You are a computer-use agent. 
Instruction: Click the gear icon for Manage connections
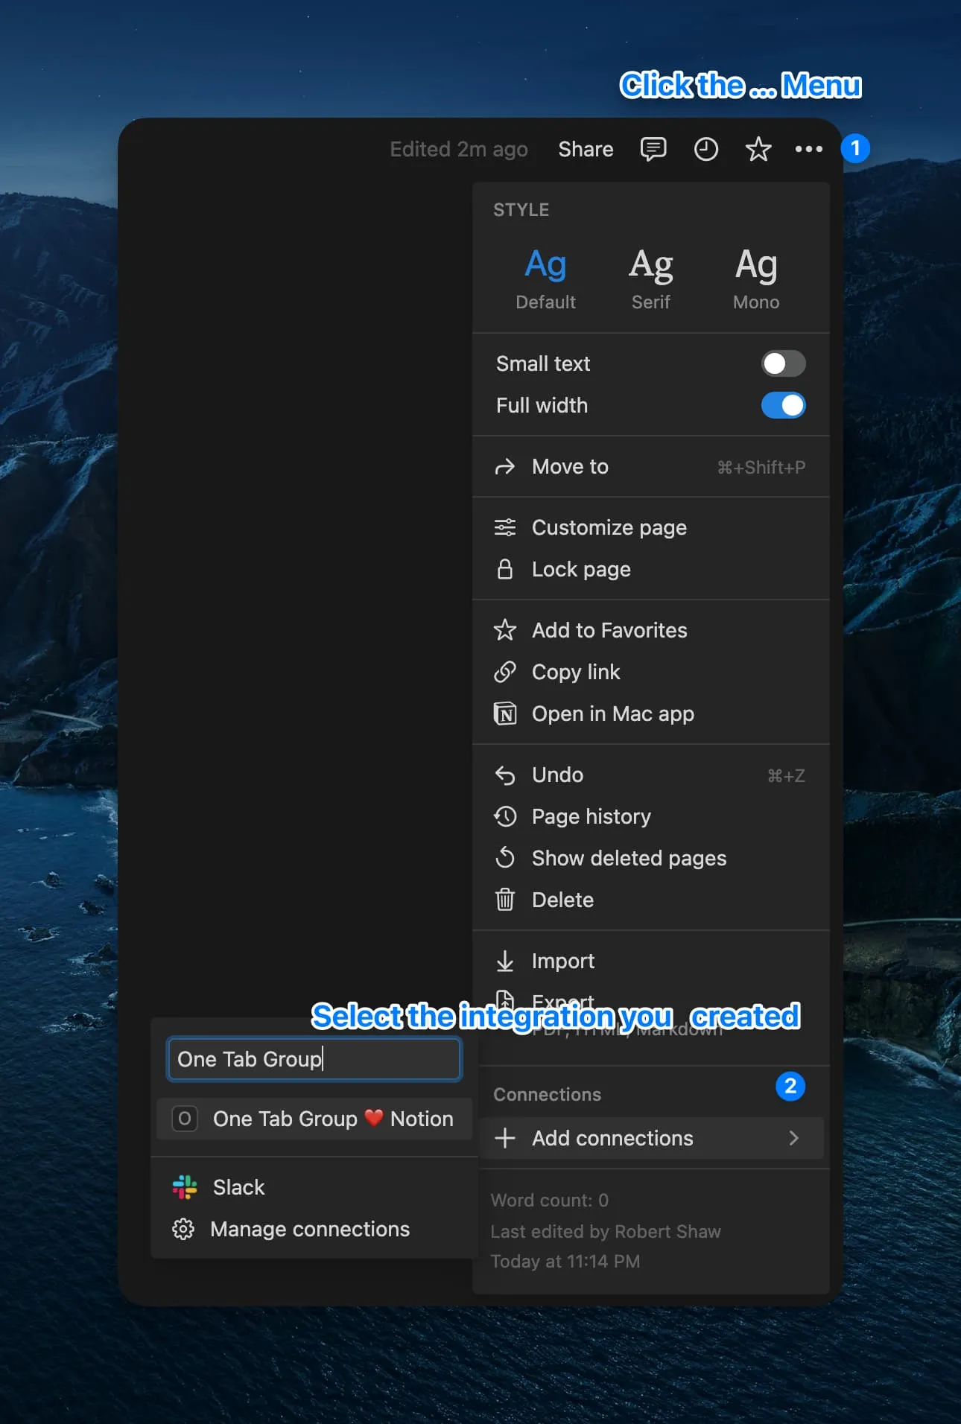[183, 1229]
